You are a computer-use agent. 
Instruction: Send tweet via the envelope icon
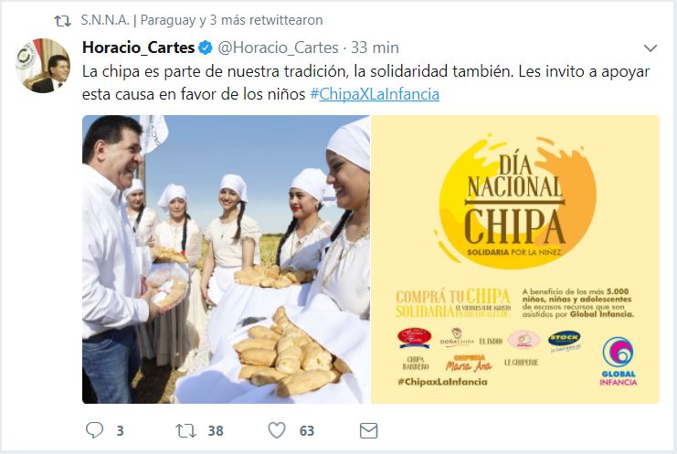pyautogui.click(x=368, y=430)
